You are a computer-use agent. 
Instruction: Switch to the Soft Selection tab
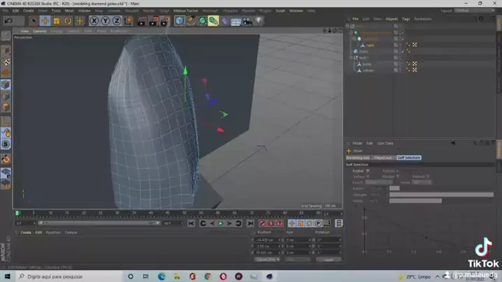410,158
